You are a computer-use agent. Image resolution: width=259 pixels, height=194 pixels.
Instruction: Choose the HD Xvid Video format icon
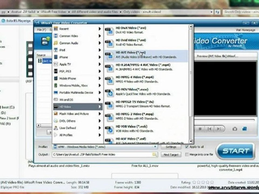click(x=109, y=43)
